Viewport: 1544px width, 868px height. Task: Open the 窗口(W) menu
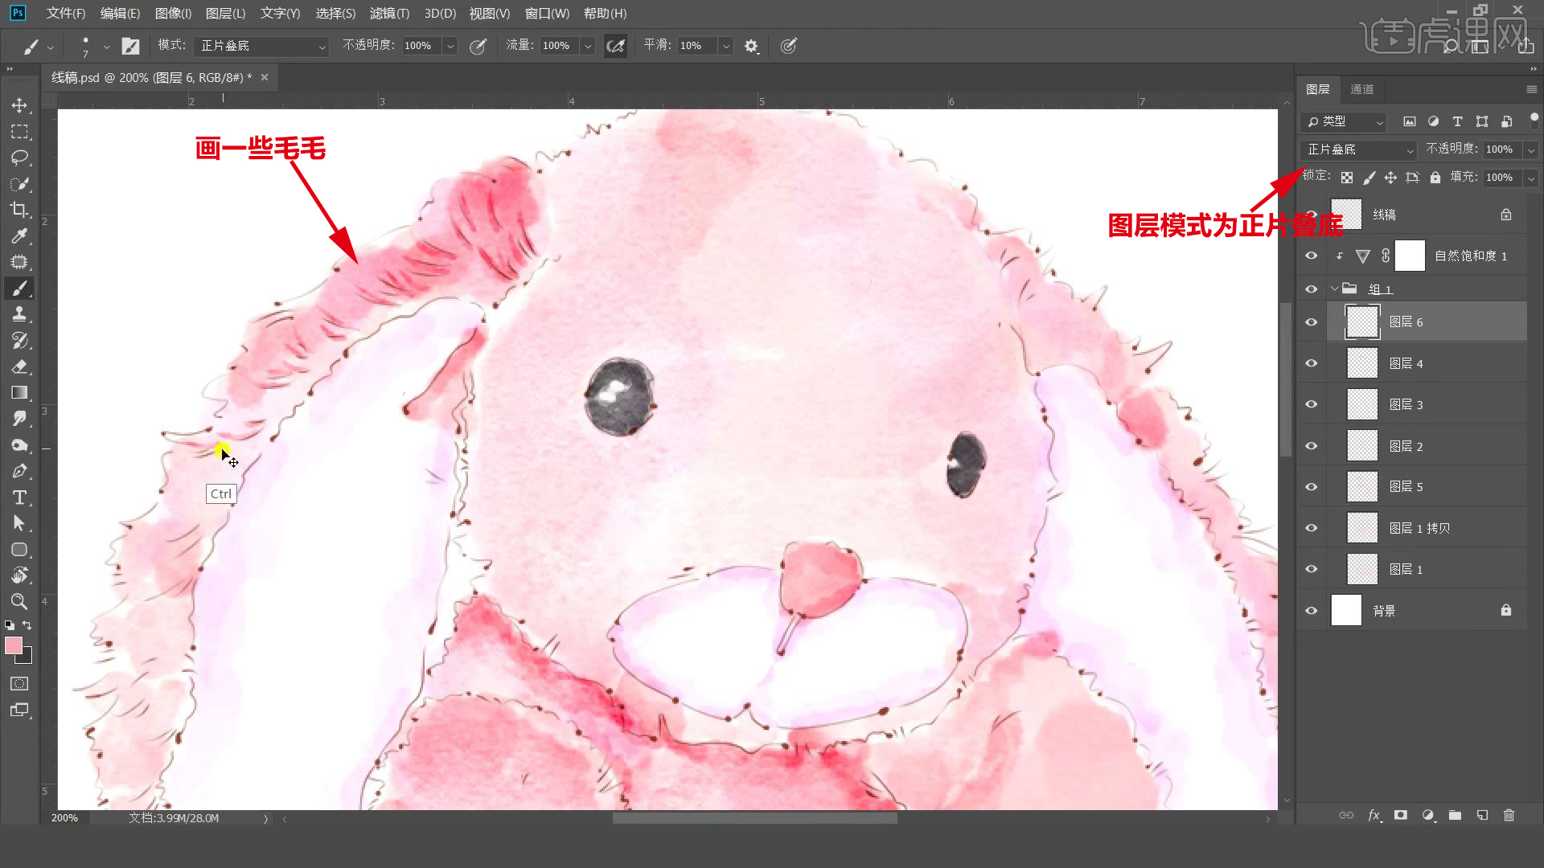click(x=547, y=14)
